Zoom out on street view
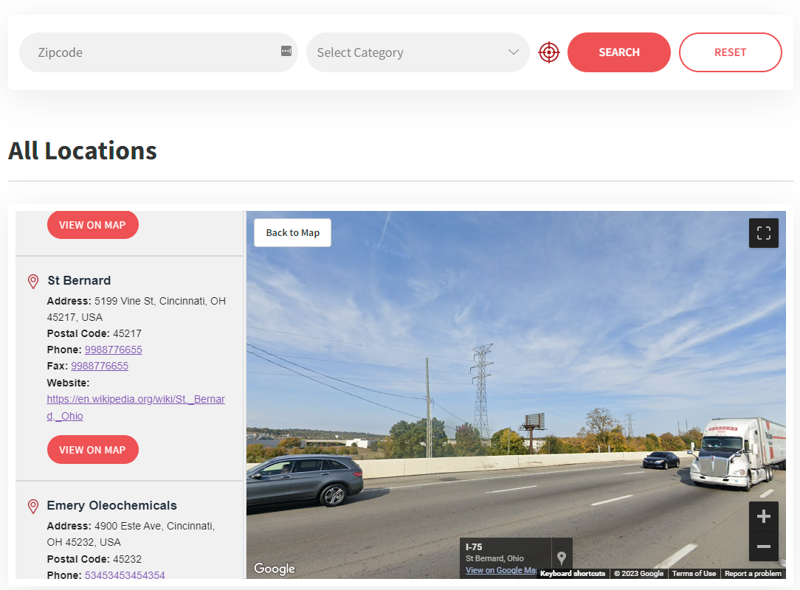800x590 pixels. click(763, 546)
